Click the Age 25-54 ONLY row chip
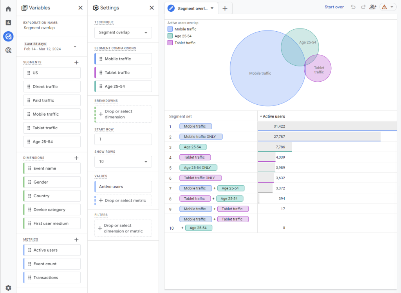Screen dimensions: 401x293 [x=198, y=168]
